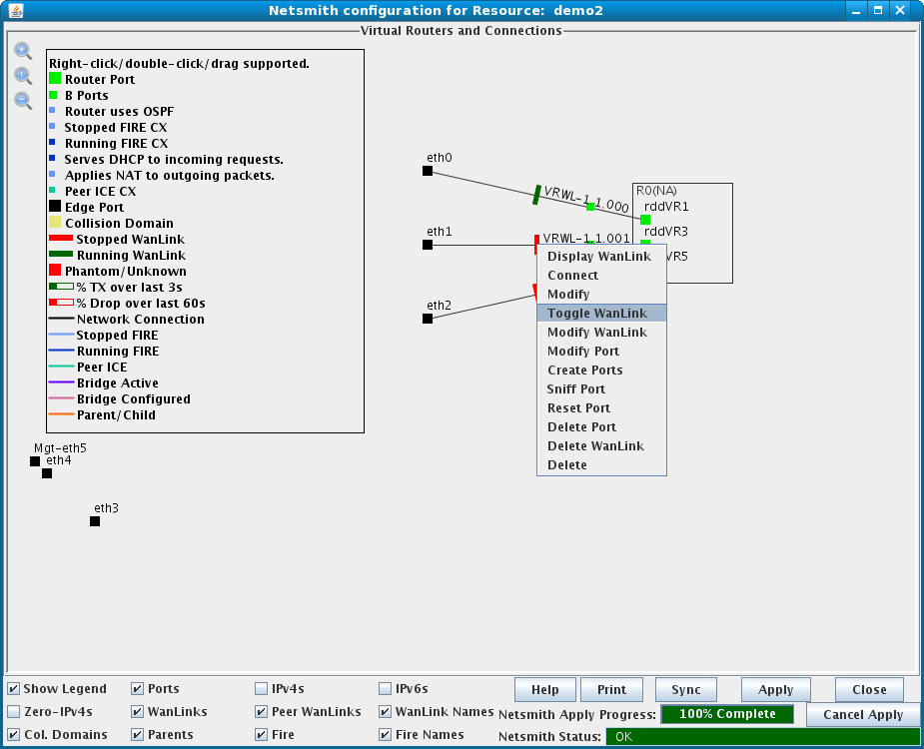Click the dark green running WanLink bar VRWL-1.1.000
The width and height of the screenshot is (924, 749).
pyautogui.click(x=536, y=195)
